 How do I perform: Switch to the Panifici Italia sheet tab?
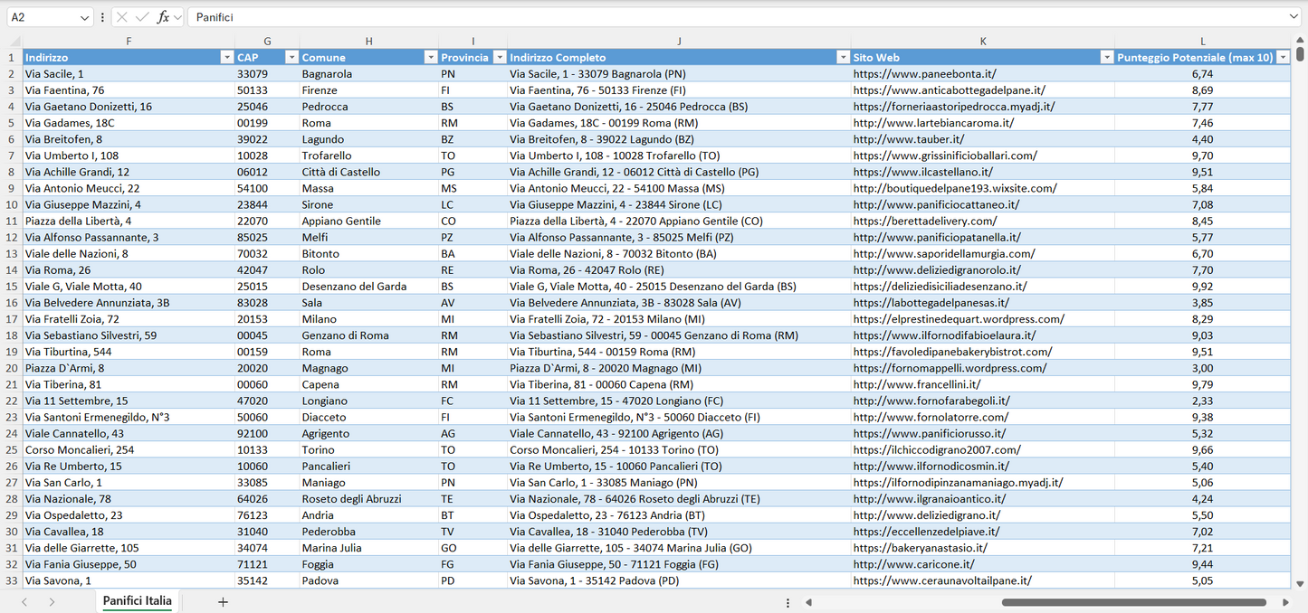(x=136, y=600)
